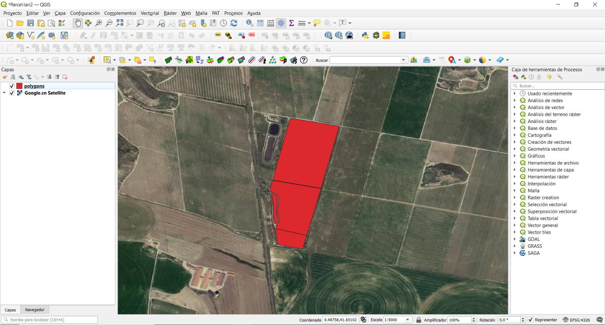
Task: Open the Buscar combo box dropdown
Action: pyautogui.click(x=403, y=60)
